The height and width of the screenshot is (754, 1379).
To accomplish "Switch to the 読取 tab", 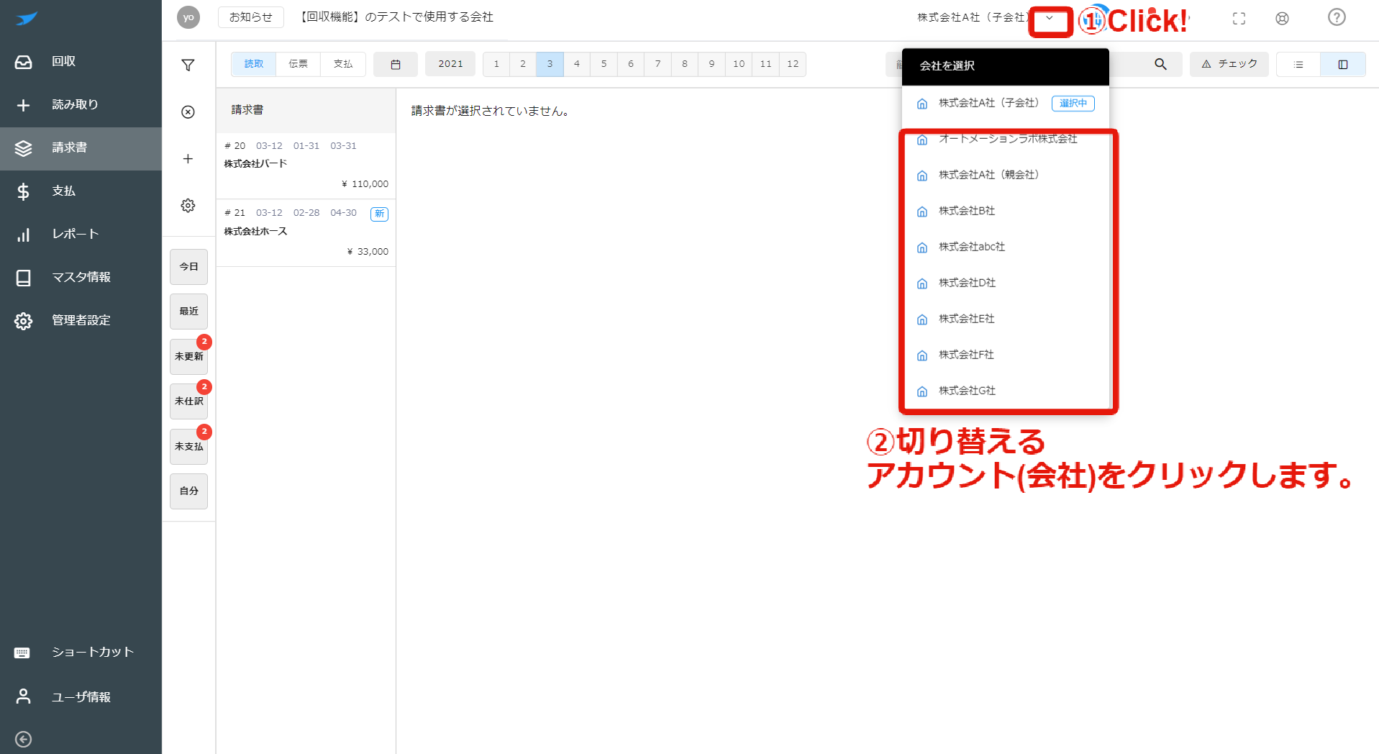I will click(254, 64).
